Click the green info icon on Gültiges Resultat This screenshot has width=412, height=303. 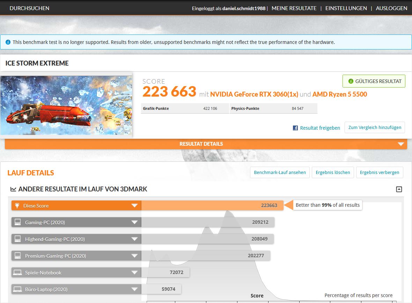351,81
